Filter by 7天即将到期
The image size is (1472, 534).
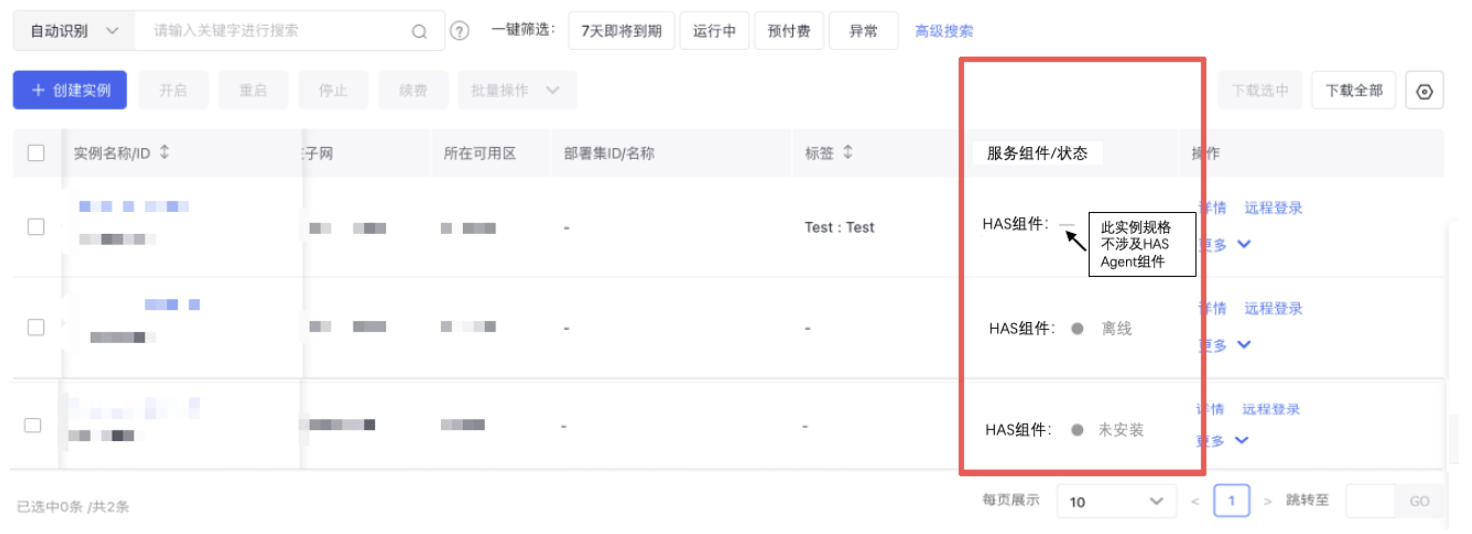[621, 31]
